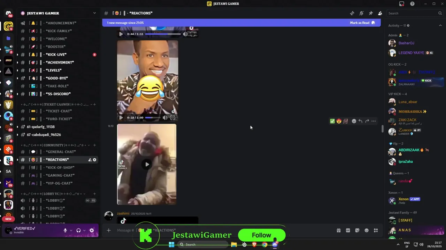Open user settings gear
The image size is (446, 250).
click(x=92, y=230)
